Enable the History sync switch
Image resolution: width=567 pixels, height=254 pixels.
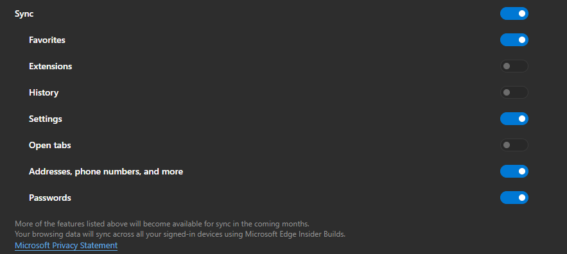514,92
